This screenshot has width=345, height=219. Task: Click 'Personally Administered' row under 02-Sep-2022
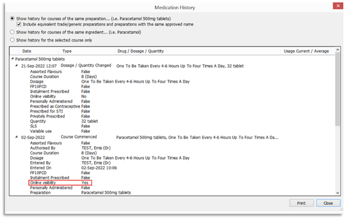pyautogui.click(x=60, y=187)
